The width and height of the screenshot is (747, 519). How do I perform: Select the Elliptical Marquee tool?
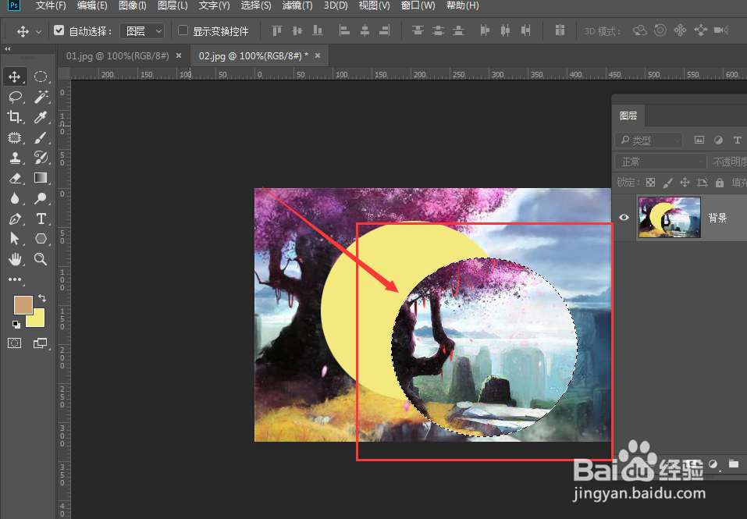point(41,76)
